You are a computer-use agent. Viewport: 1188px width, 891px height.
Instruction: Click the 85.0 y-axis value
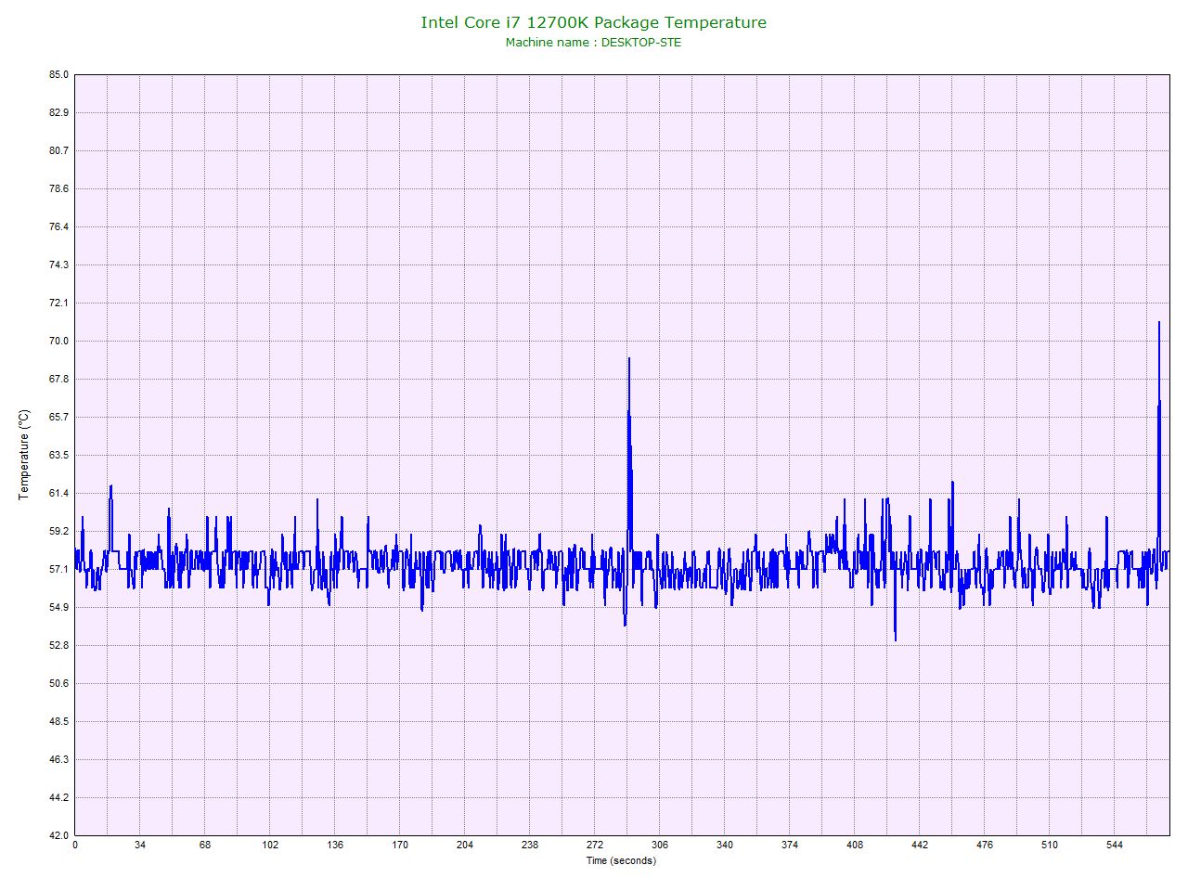59,74
